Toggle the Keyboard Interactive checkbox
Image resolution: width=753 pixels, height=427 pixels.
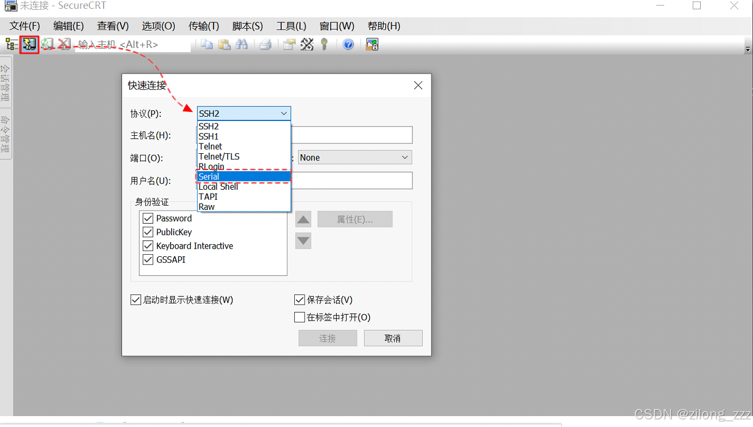(148, 246)
